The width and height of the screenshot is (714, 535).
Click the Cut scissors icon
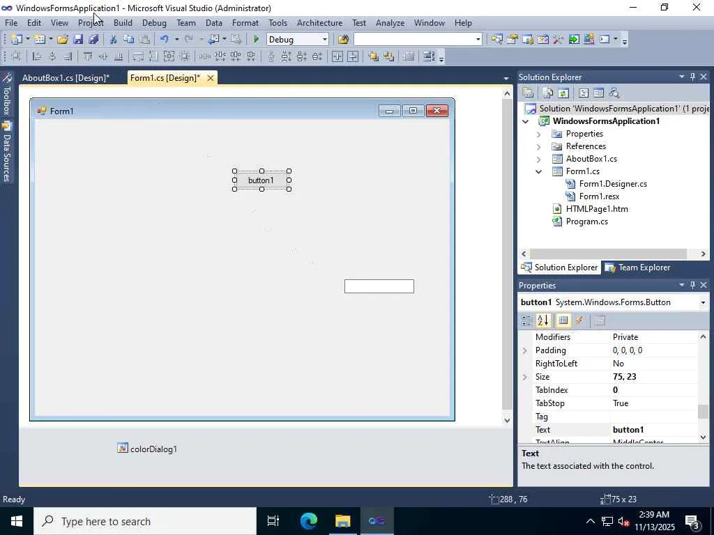click(x=113, y=40)
